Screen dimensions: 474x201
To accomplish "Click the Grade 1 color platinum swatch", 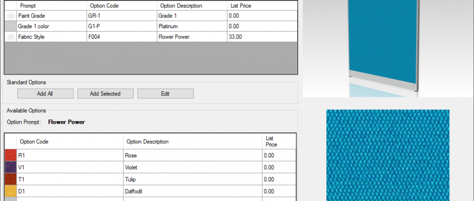I will pyautogui.click(x=11, y=26).
